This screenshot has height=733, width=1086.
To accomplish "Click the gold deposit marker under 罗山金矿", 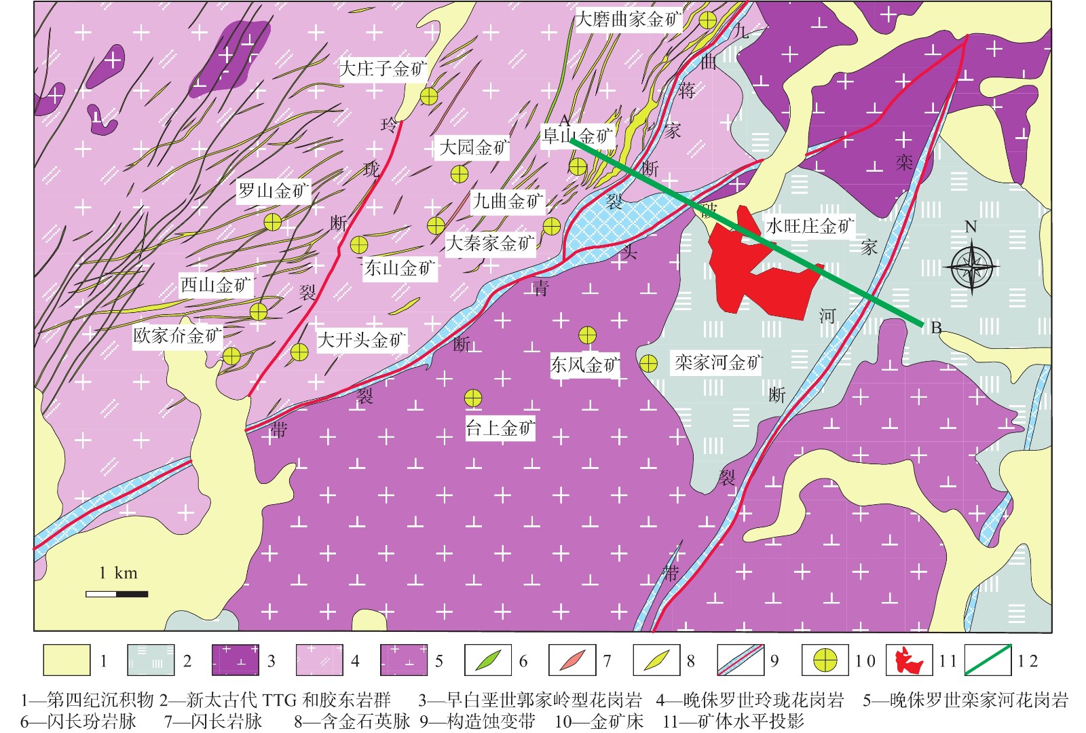I will pyautogui.click(x=272, y=221).
